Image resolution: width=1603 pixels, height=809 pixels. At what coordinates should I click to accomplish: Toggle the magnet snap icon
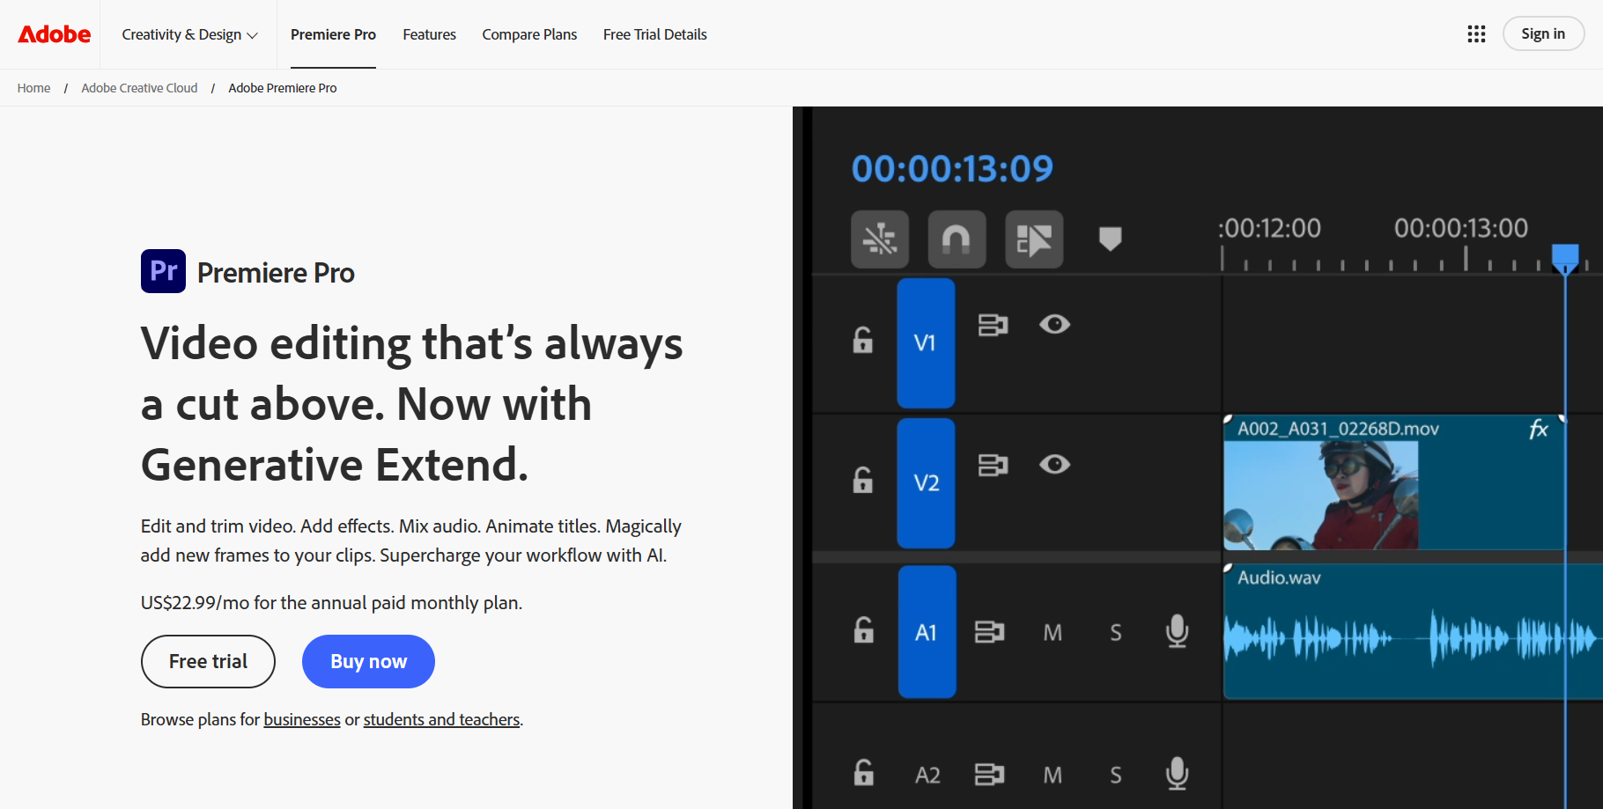(x=957, y=239)
